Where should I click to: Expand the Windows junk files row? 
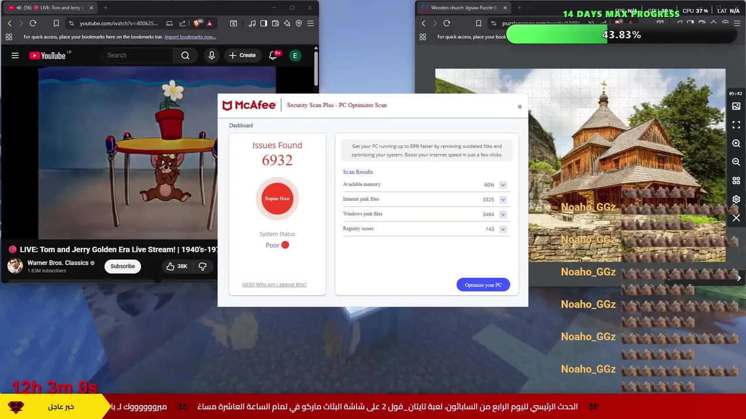(502, 214)
